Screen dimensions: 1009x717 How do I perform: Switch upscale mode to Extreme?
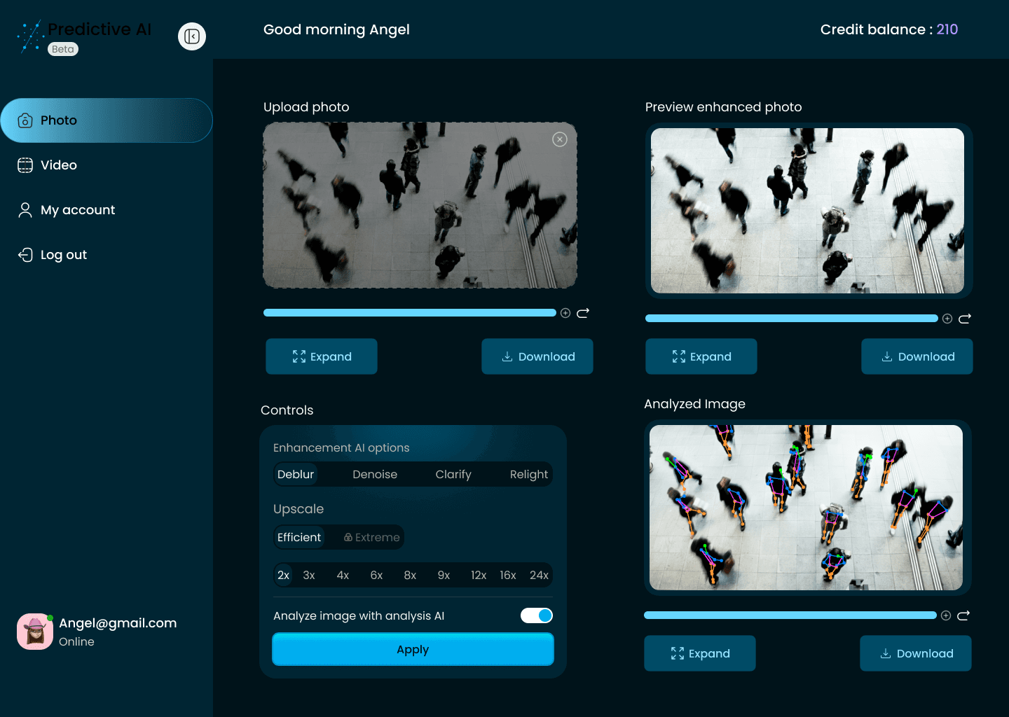370,537
